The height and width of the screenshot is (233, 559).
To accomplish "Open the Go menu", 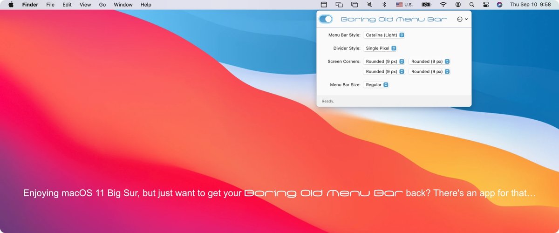I will [102, 5].
